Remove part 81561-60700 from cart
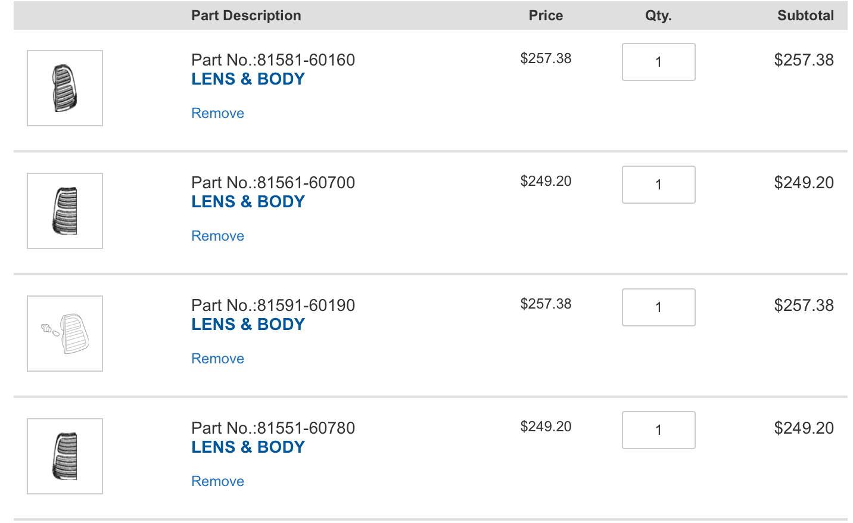Viewport: 853px width, 523px height. 217,236
